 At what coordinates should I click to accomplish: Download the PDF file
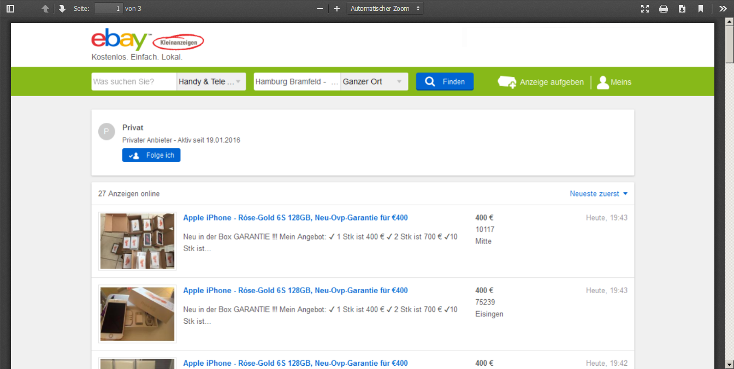(682, 9)
